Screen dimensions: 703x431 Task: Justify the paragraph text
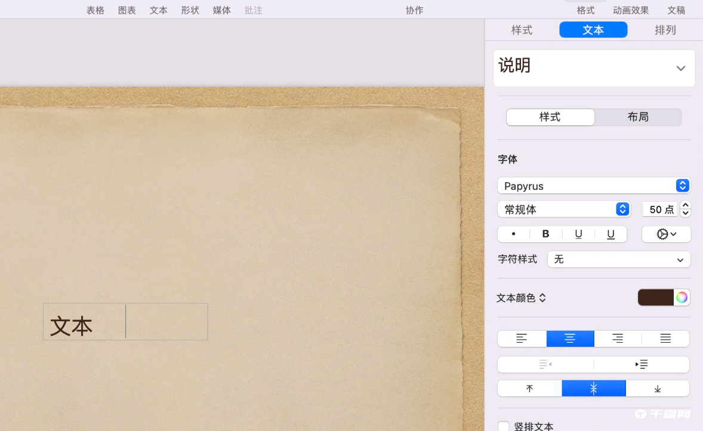(665, 338)
